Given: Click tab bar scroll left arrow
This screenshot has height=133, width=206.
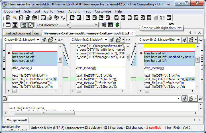Looking at the screenshot, I should 190,32.
